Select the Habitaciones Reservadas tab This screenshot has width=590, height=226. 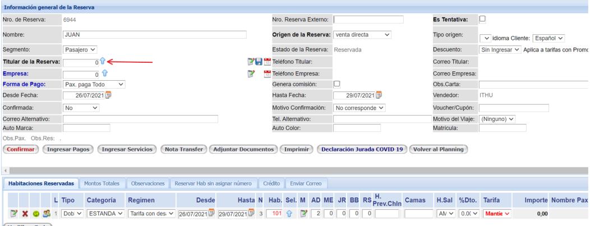tap(41, 183)
